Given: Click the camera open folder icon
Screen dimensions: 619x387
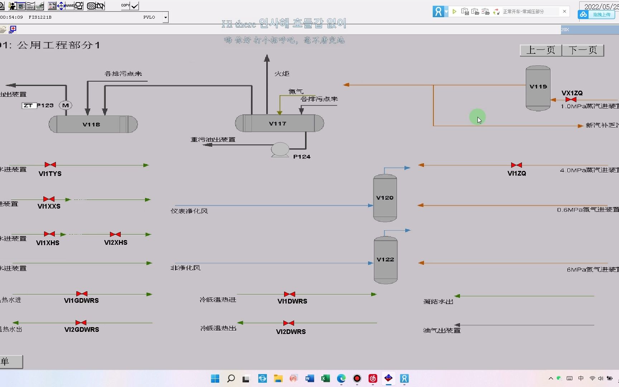Looking at the screenshot, I should [475, 11].
